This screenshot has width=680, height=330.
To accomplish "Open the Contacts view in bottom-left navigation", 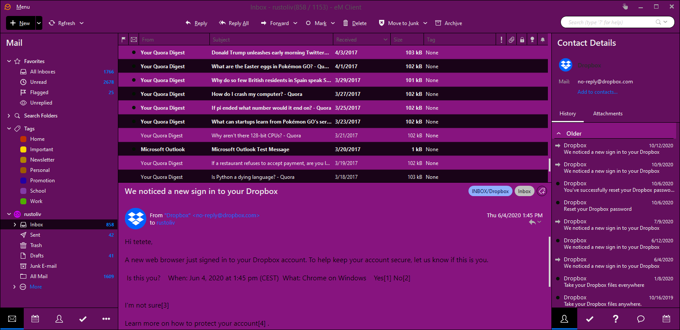I will 59,319.
